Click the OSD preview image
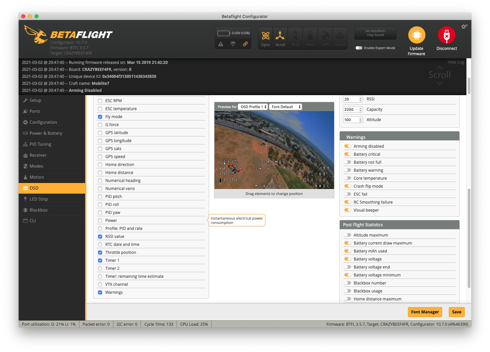 (274, 150)
